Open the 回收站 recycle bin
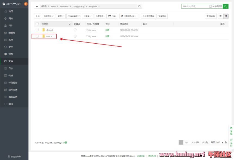This screenshot has height=160, width=234. pos(211,16)
